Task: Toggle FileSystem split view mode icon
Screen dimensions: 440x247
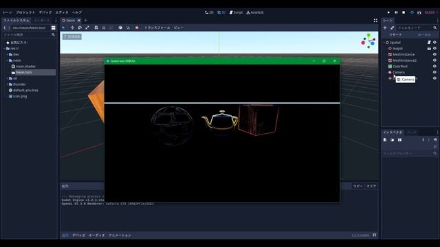Action: (x=54, y=27)
